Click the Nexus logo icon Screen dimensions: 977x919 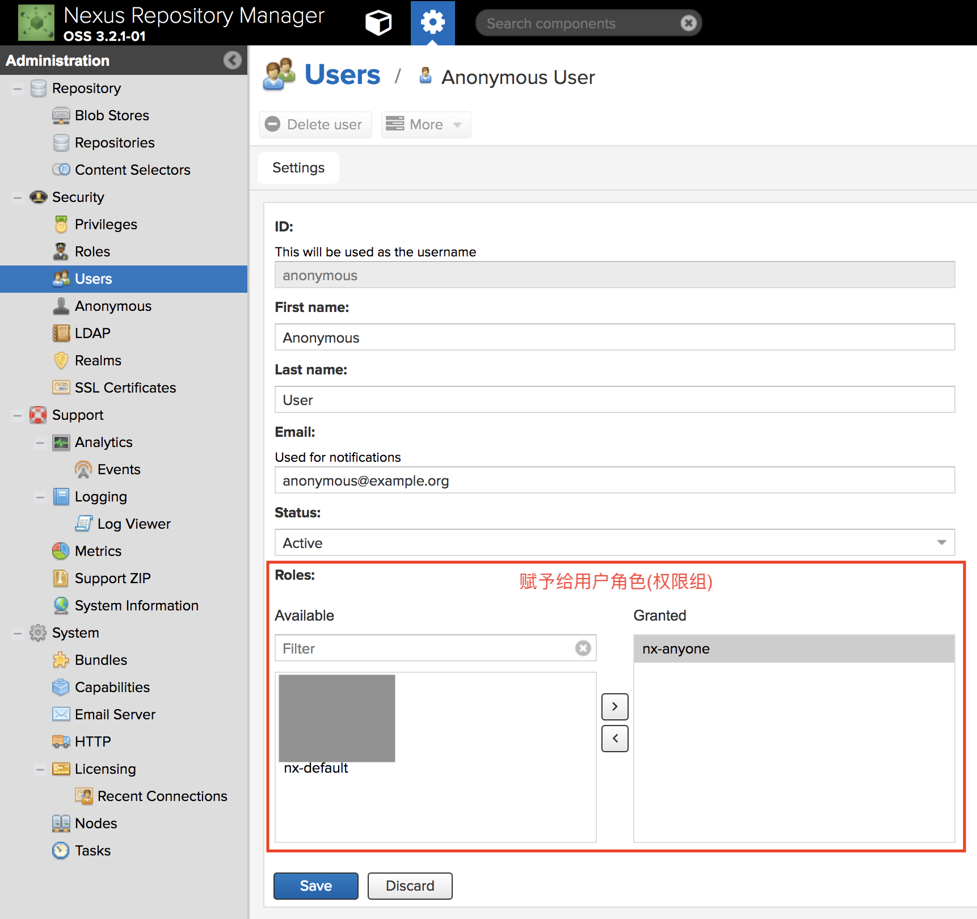(36, 23)
